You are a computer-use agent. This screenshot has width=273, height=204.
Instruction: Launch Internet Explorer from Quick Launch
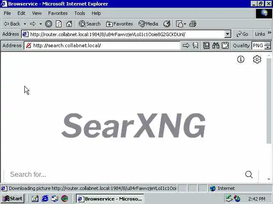click(45, 198)
